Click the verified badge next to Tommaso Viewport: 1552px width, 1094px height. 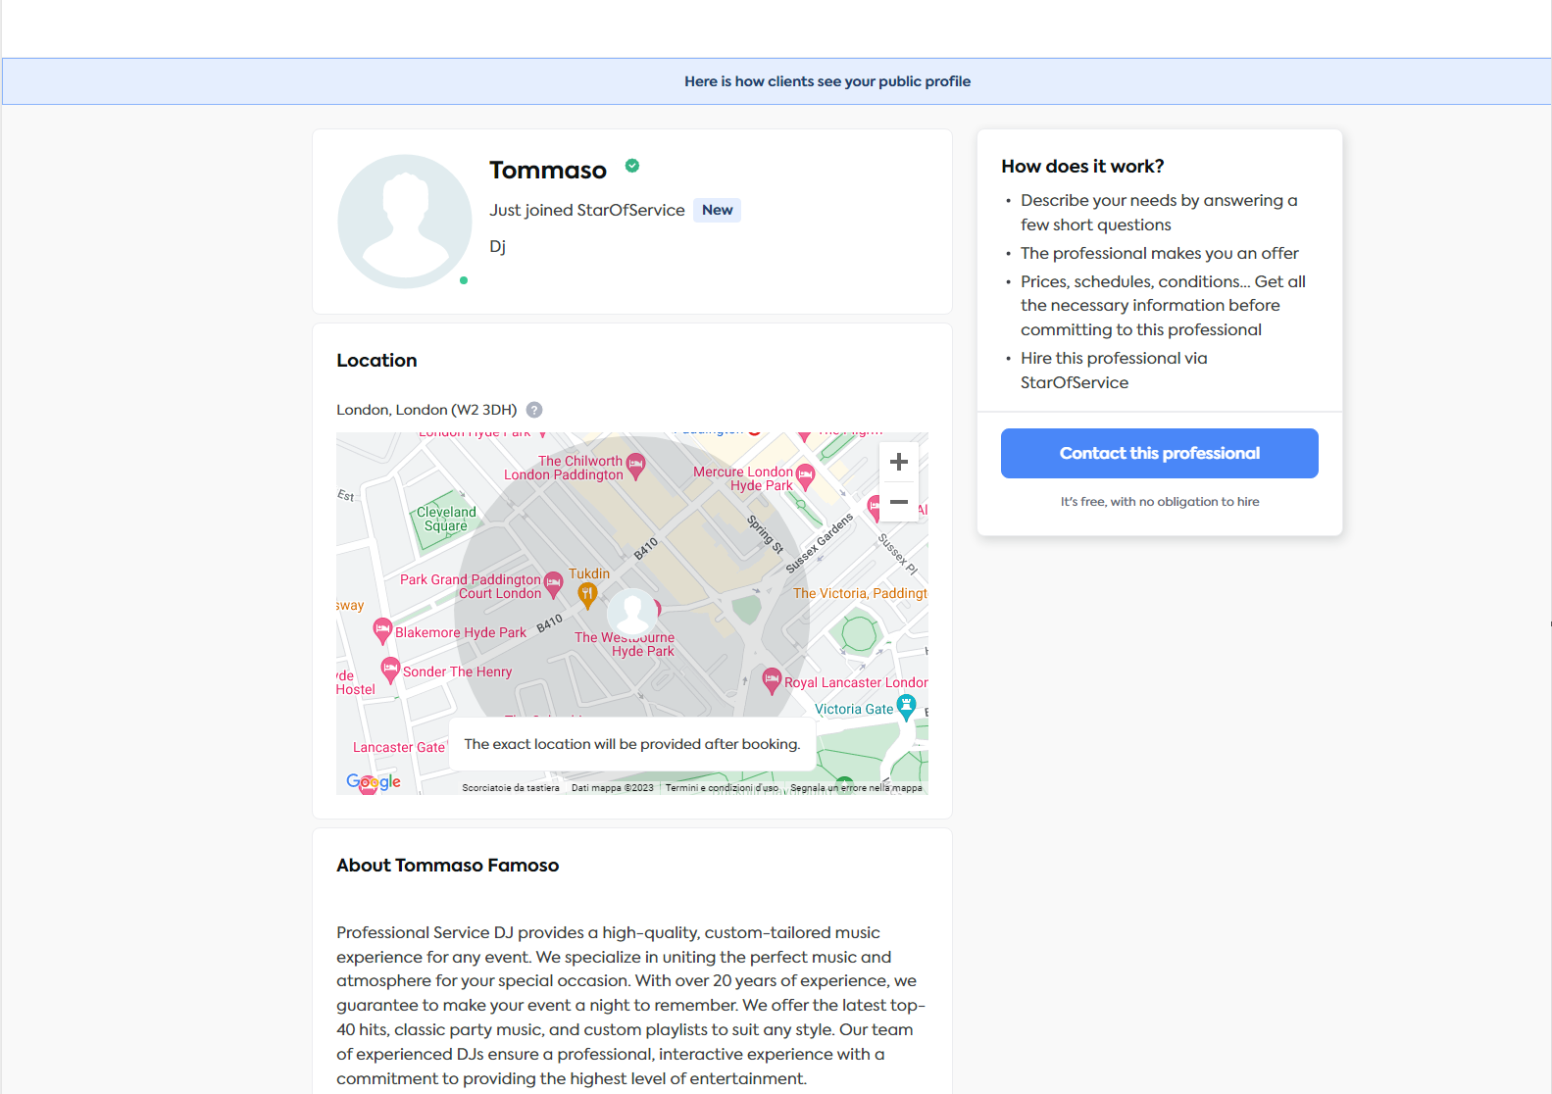(x=632, y=166)
